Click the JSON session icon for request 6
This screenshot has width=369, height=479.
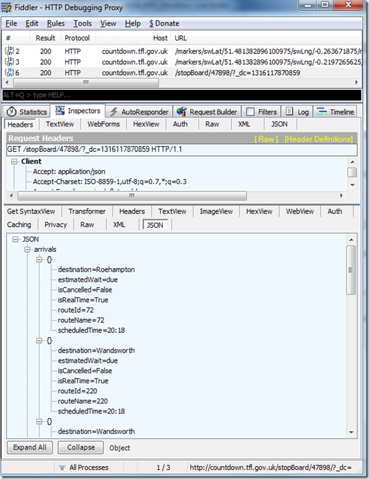pos(9,72)
